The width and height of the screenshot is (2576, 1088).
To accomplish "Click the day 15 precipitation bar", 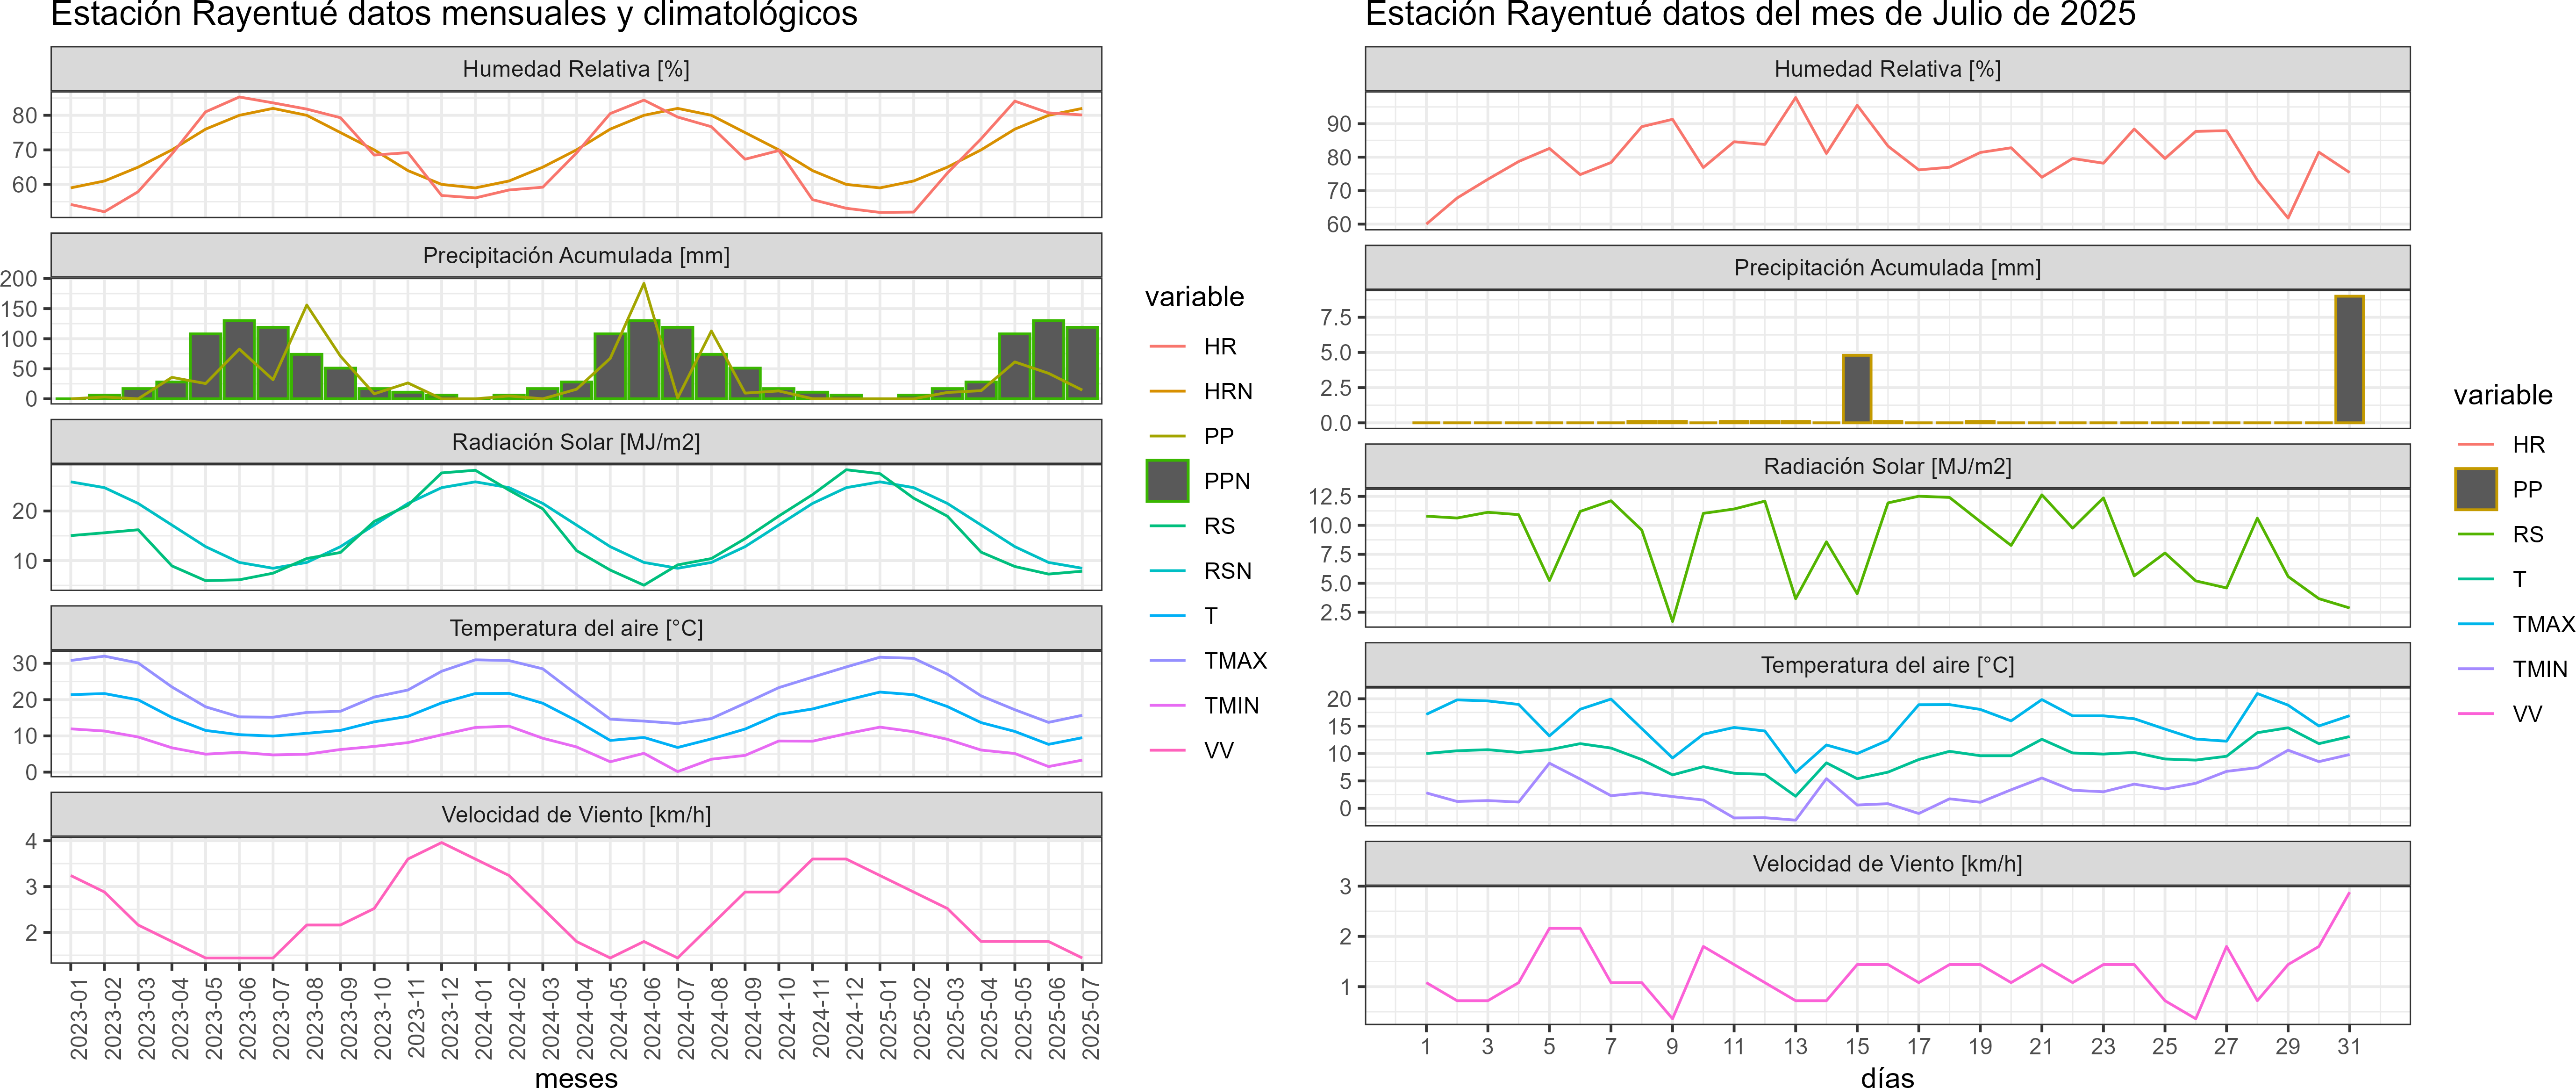I will pos(1857,389).
